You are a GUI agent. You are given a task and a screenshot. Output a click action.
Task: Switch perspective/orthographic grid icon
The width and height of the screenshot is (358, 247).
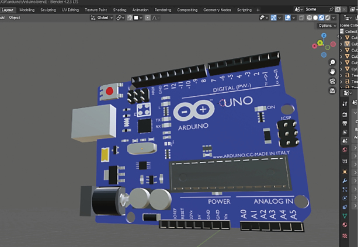(x=332, y=91)
